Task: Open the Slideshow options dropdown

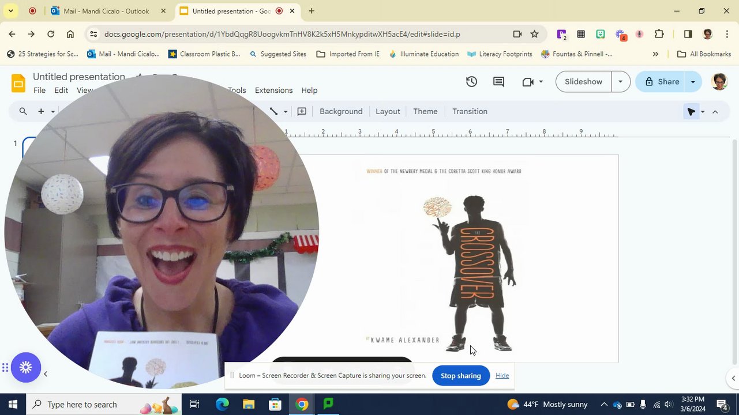Action: 620,82
